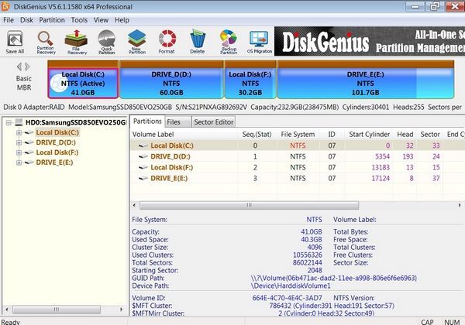The image size is (465, 325).
Task: Click drive icon beside Local Disk(F:) in tree
Action: point(29,152)
